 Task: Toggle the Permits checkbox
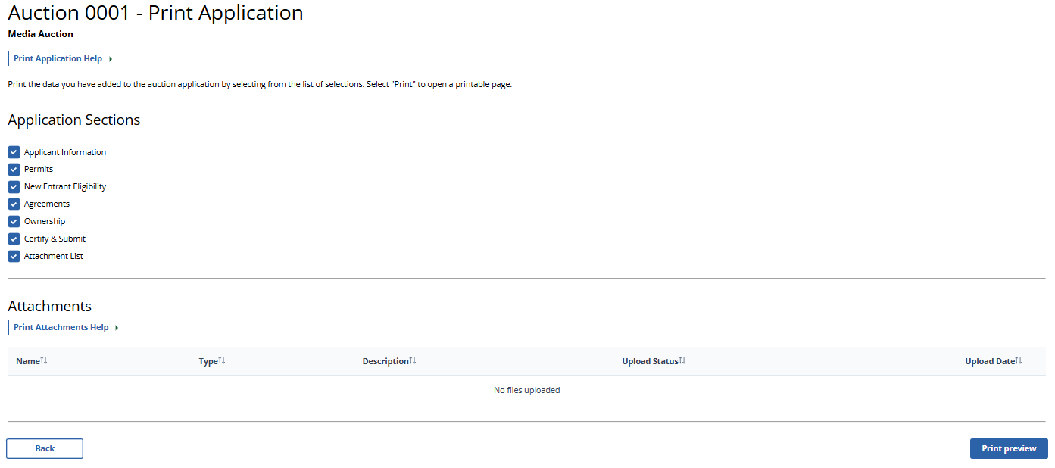(x=14, y=170)
